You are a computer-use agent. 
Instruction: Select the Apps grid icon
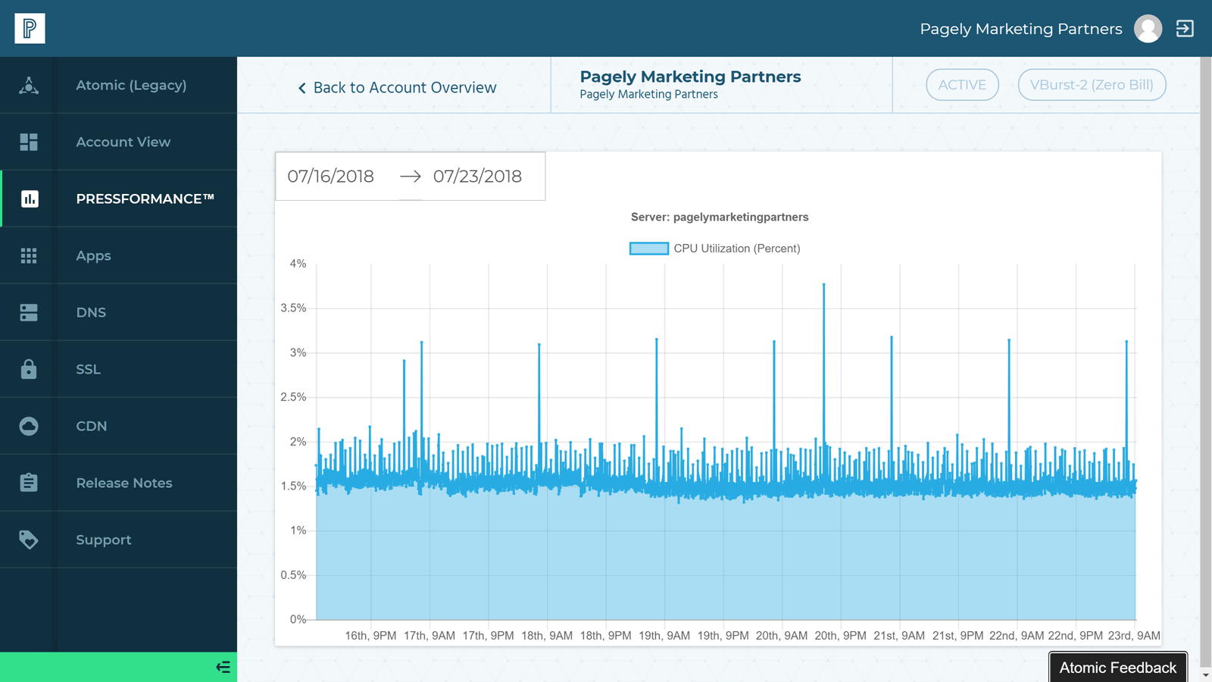click(x=29, y=256)
